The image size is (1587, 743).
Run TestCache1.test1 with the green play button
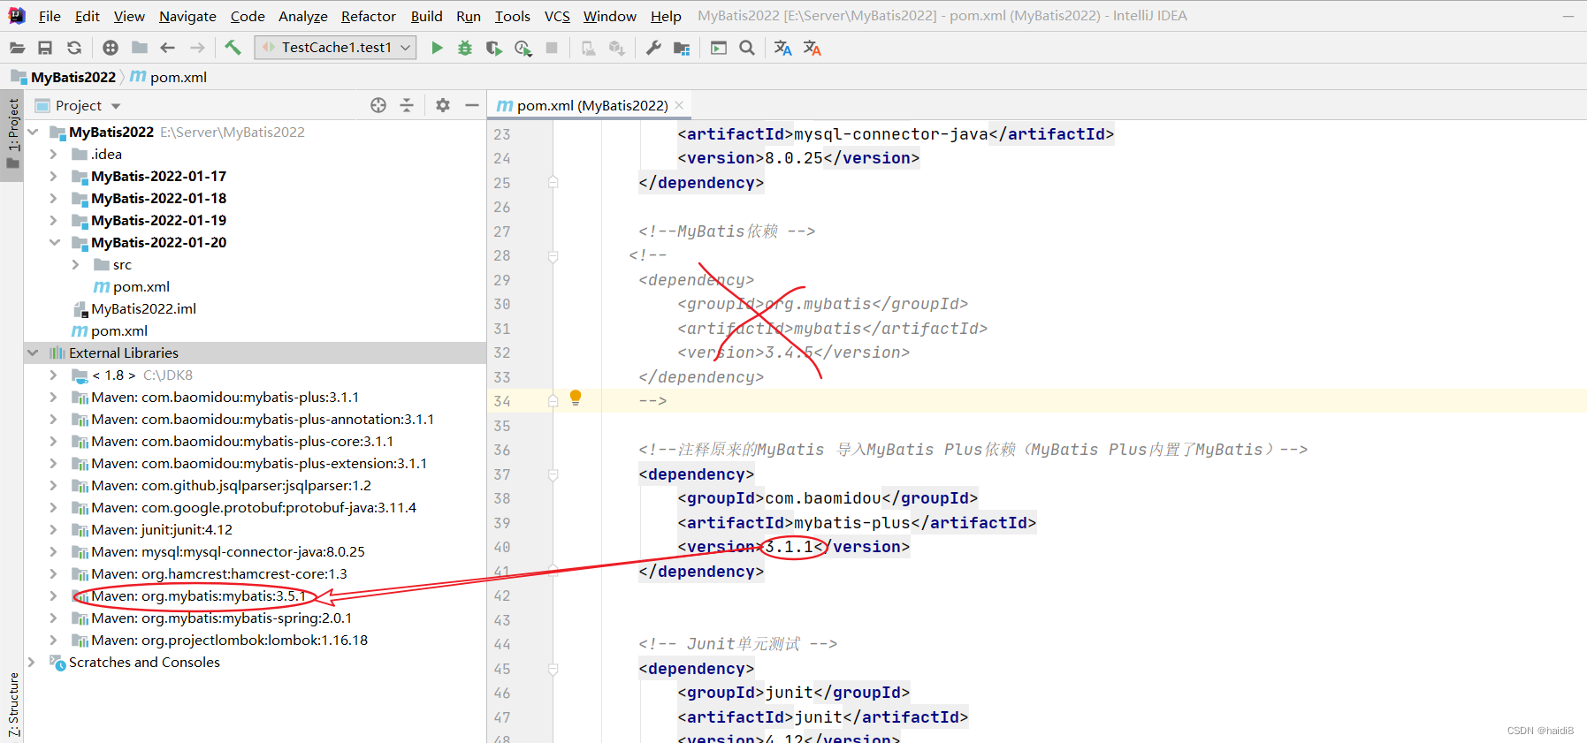pyautogui.click(x=437, y=48)
